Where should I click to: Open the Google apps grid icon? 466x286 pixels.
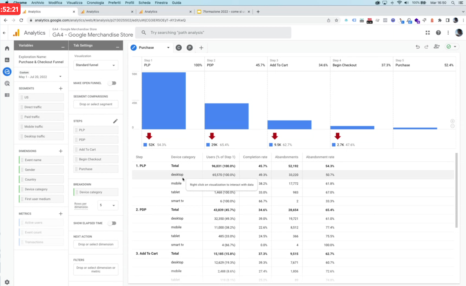428,33
